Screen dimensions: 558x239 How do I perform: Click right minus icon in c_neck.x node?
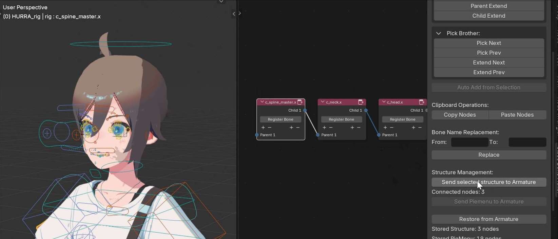[359, 128]
